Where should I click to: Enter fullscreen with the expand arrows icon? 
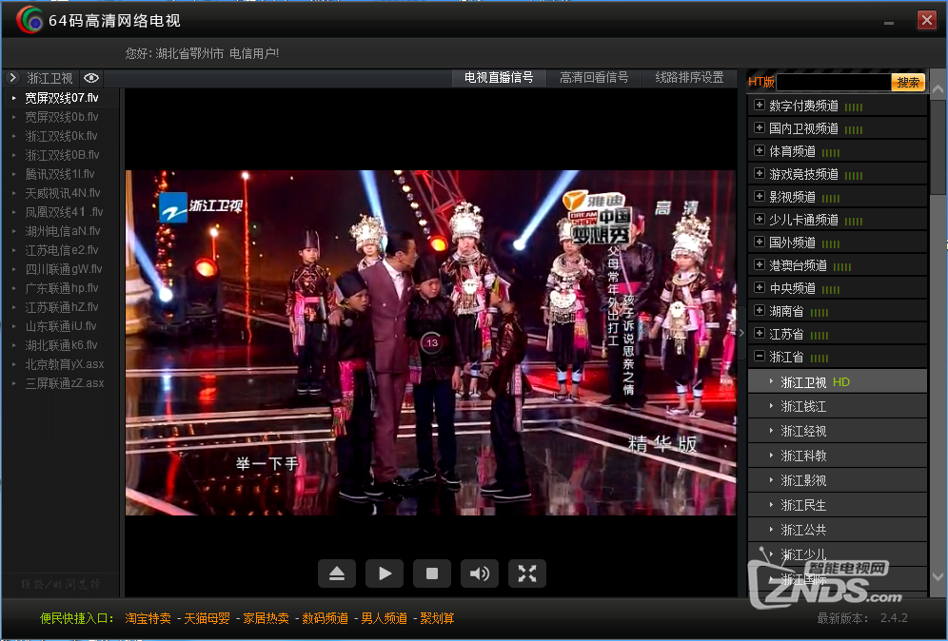(x=527, y=573)
